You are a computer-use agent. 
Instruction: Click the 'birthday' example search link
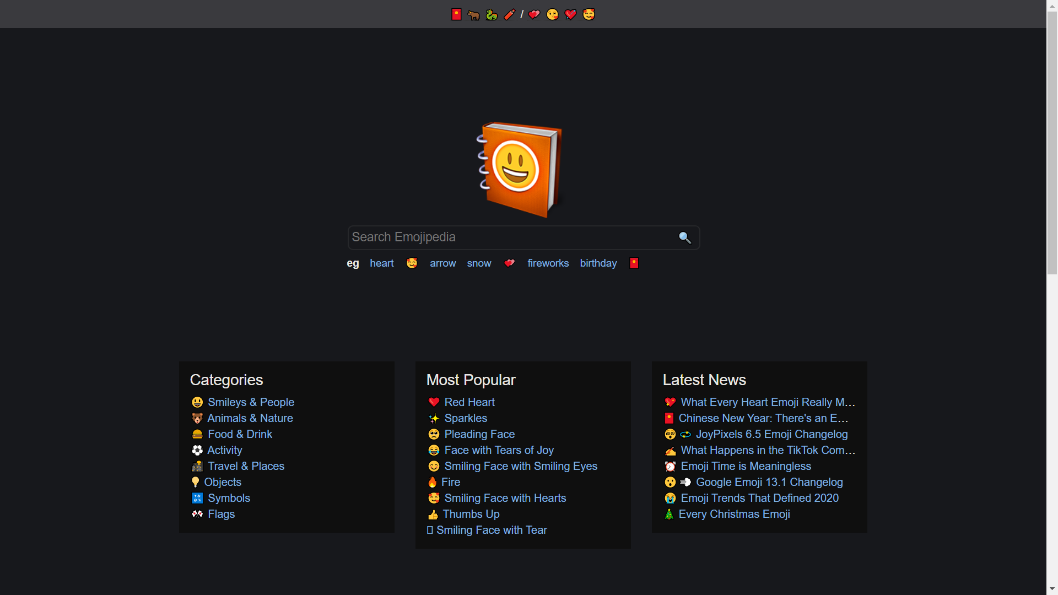[x=598, y=263]
